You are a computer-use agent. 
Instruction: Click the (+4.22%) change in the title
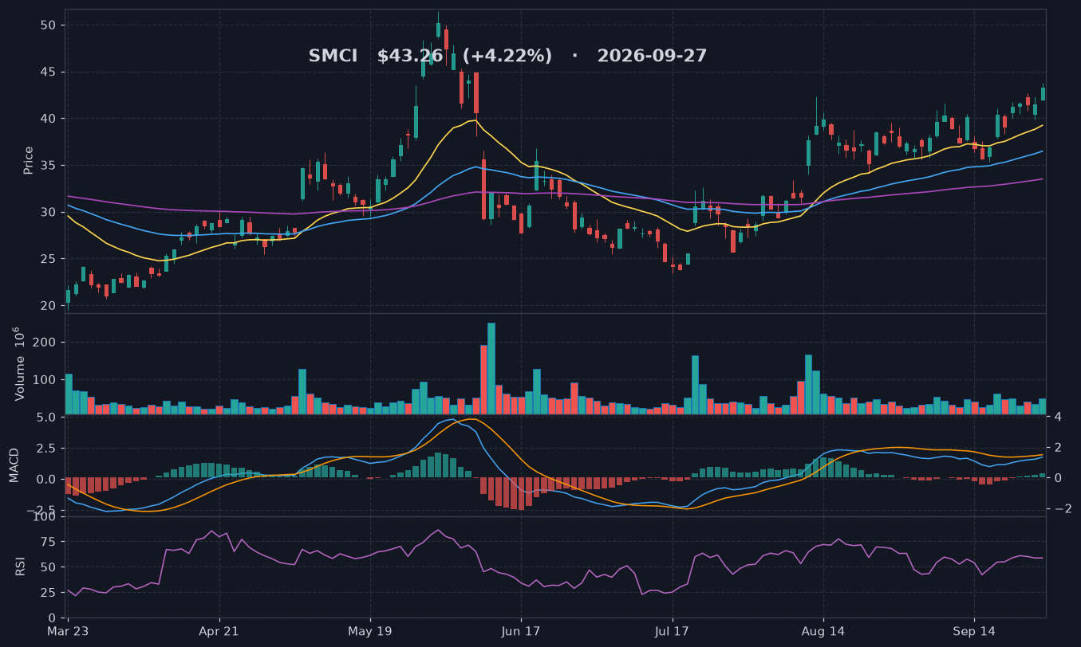507,57
